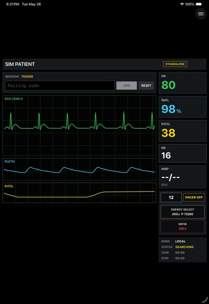The height and width of the screenshot is (304, 209).
Task: Select the EtCO2 capnography waveform panel
Action: point(79,193)
